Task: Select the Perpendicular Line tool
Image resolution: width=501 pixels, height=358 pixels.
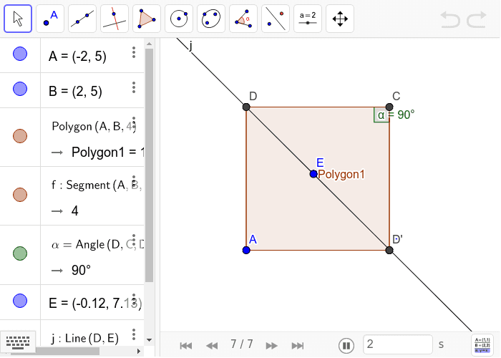Action: click(115, 19)
